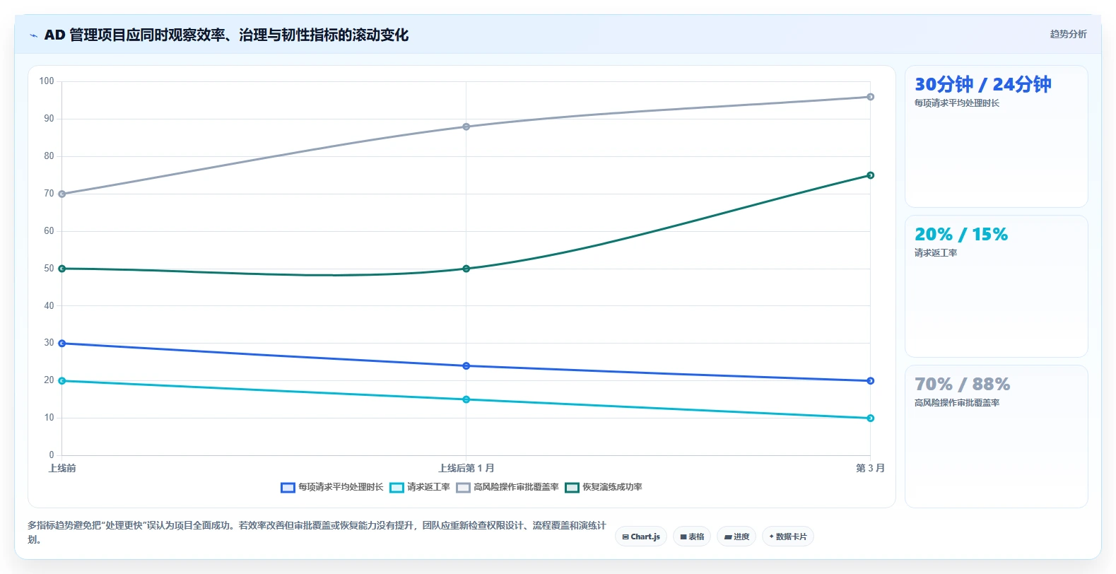Click blue data point at 第 3 月
Screen dimensions: 1116x574
pos(870,381)
